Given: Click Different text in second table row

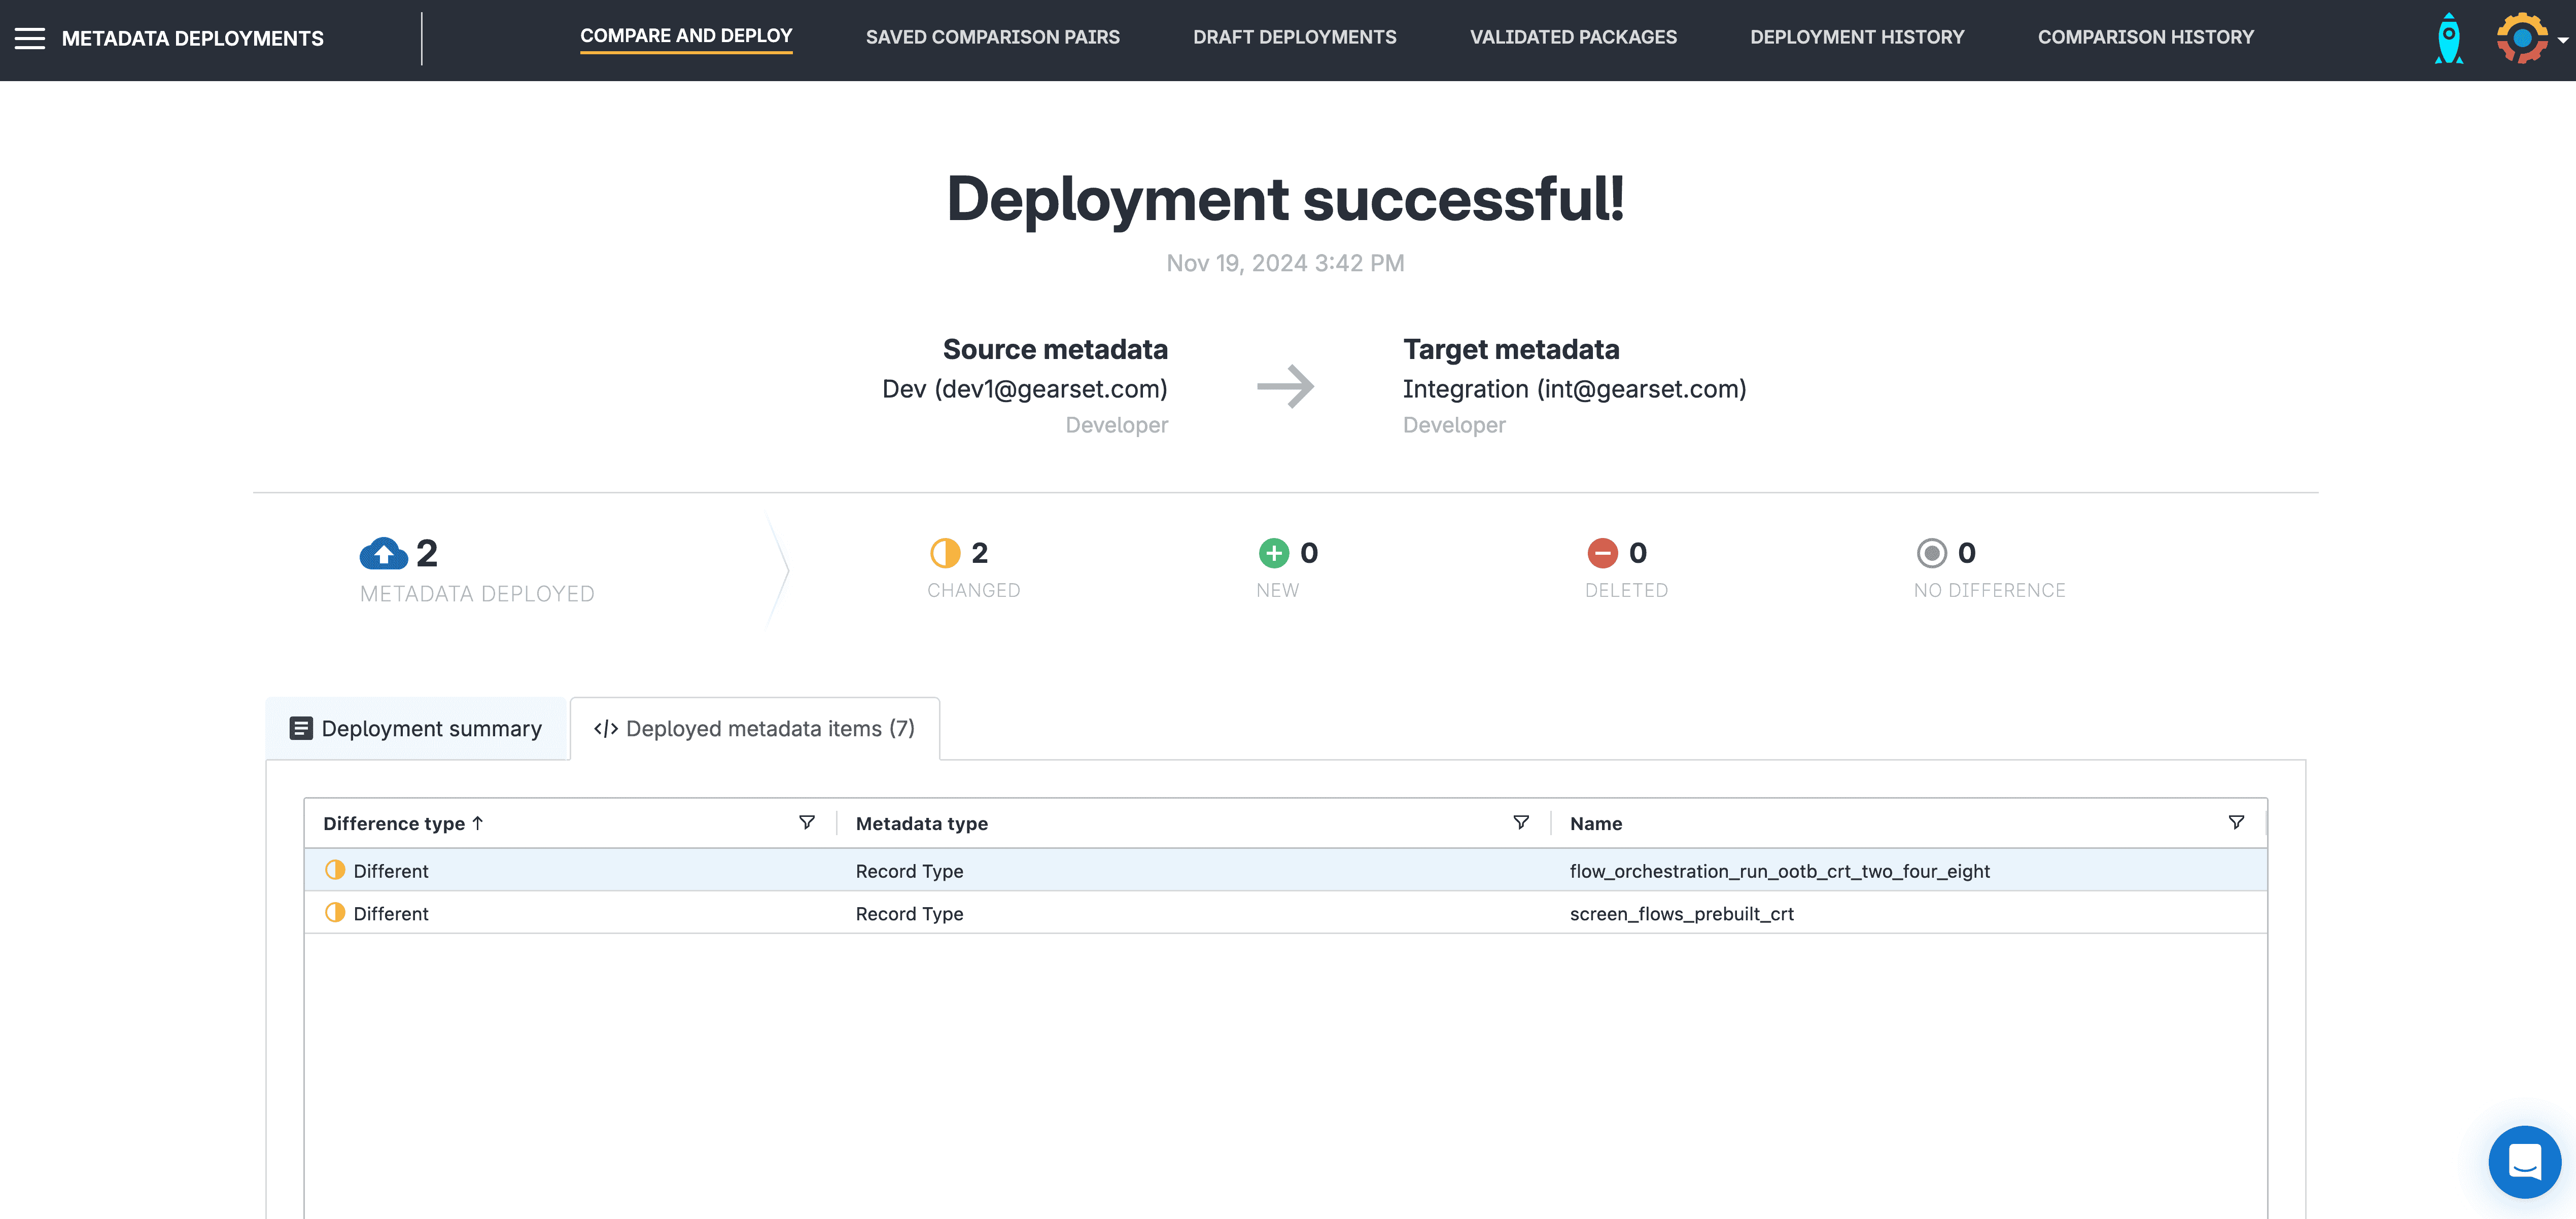Looking at the screenshot, I should (x=391, y=913).
